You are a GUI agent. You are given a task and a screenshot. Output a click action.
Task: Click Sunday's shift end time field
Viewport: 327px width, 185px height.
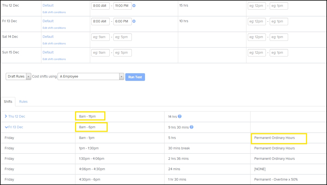tap(122, 53)
